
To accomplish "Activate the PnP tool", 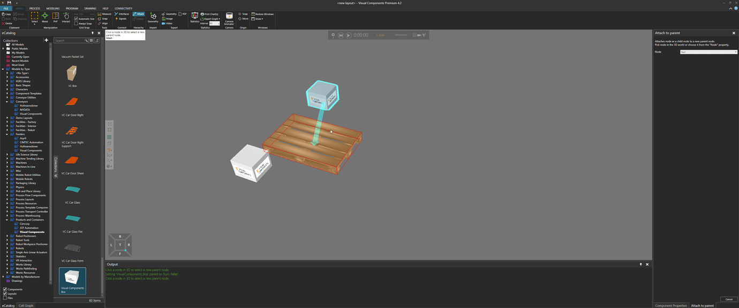I will pos(55,16).
